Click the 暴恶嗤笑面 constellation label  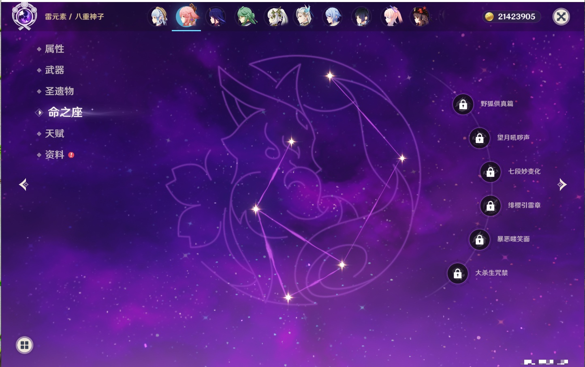513,239
